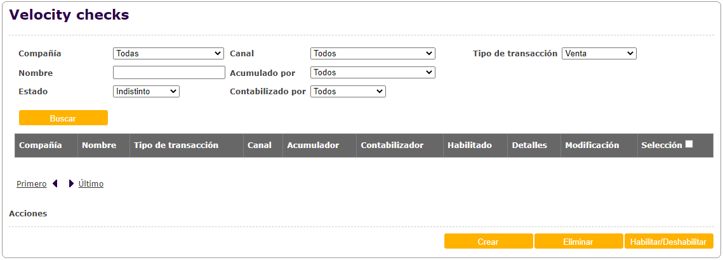
Task: Expand the Canal dropdown
Action: point(373,54)
